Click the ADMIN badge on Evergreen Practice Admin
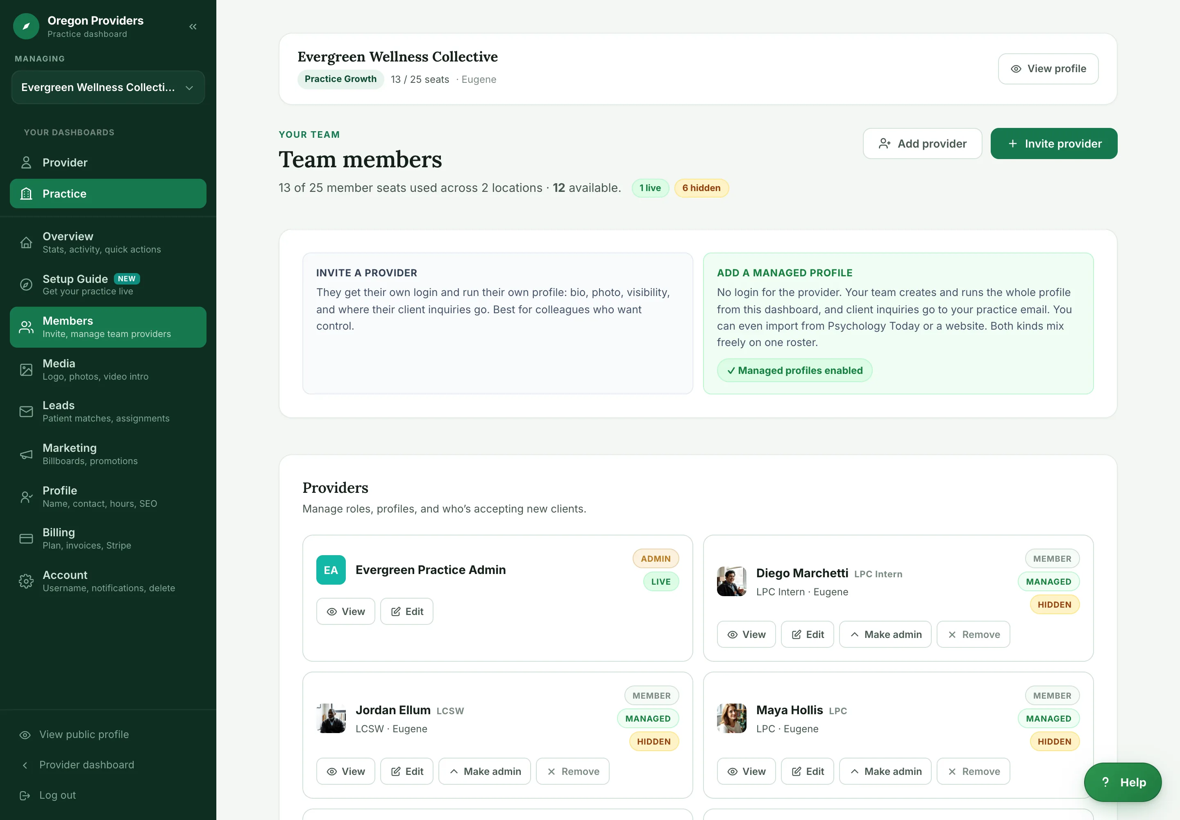1180x820 pixels. click(x=656, y=558)
